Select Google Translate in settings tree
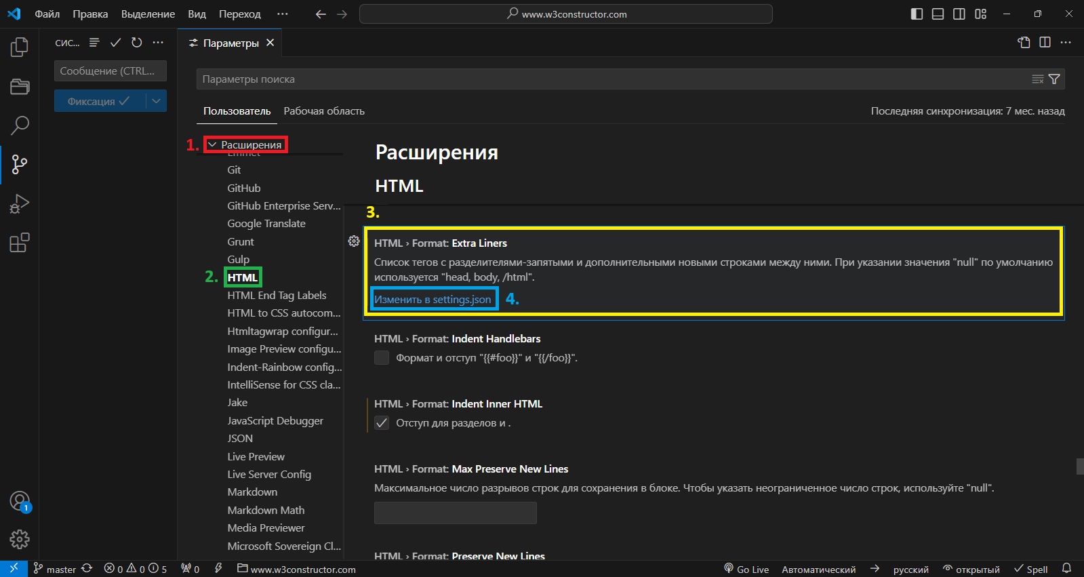This screenshot has height=577, width=1084. [x=266, y=224]
